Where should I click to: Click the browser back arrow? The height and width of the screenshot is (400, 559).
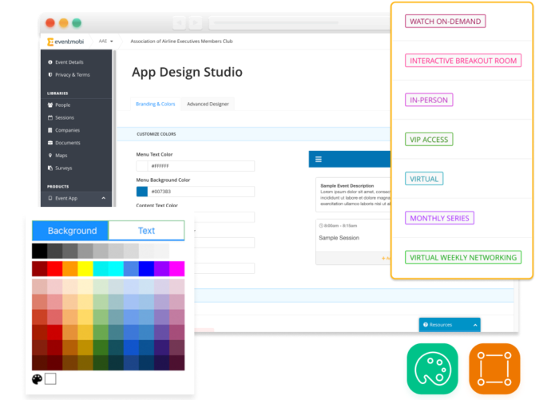coord(180,23)
